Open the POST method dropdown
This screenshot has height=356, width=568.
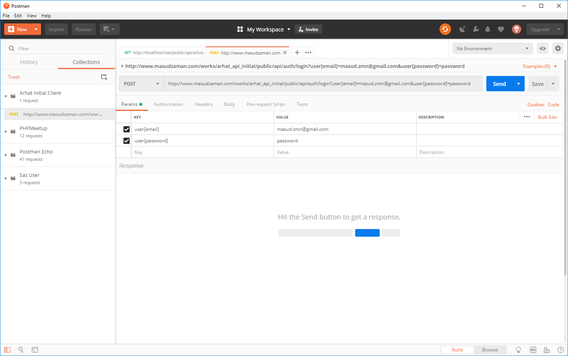click(141, 84)
